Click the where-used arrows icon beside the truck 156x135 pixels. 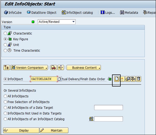pos(61,67)
